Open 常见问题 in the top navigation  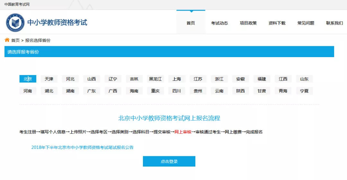click(306, 23)
